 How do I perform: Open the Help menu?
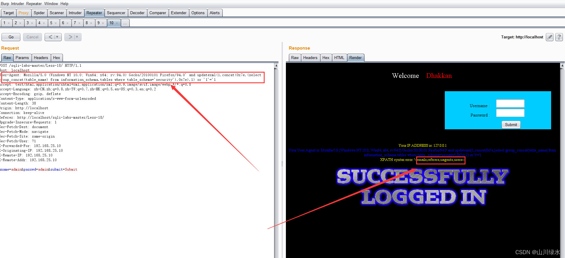tap(64, 4)
